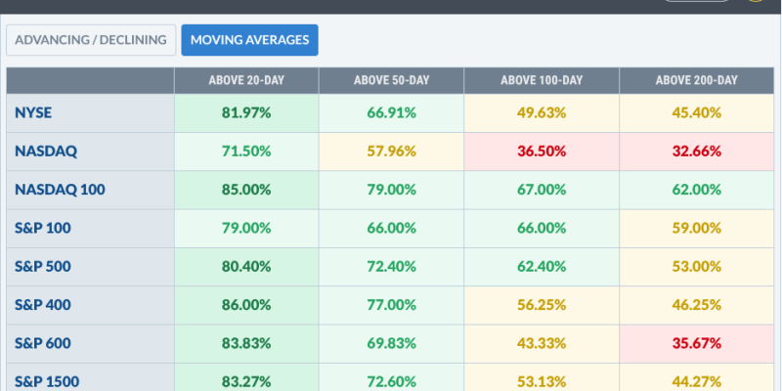
Task: Open the S&P 100 row link
Action: [43, 228]
